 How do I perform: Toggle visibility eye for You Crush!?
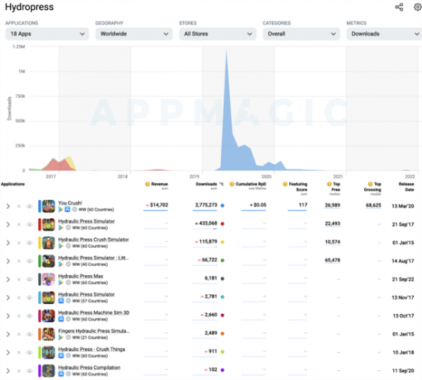coord(30,206)
